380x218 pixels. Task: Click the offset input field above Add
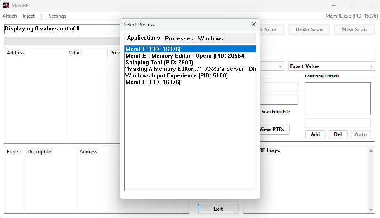coord(338,123)
